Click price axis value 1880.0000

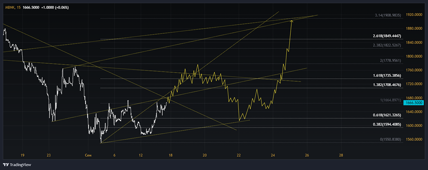(x=414, y=28)
